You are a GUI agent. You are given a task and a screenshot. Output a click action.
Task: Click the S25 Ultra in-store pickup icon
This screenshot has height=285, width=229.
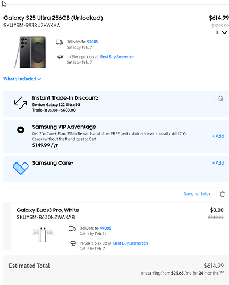pos(60,57)
